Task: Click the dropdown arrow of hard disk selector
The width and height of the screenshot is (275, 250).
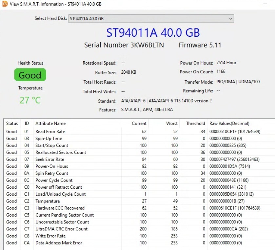Action: click(x=231, y=19)
